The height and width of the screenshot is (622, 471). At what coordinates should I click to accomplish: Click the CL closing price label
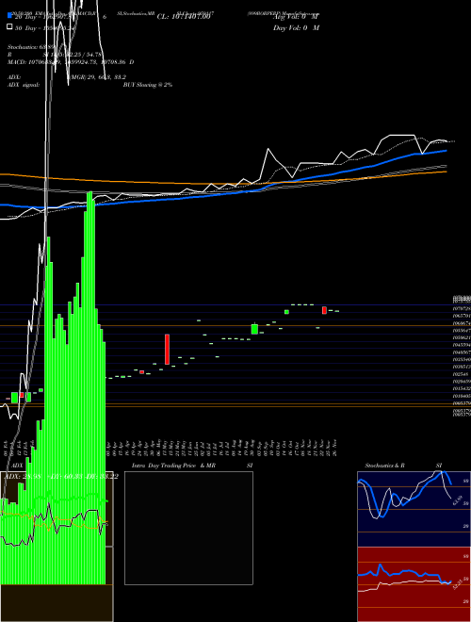(x=184, y=17)
